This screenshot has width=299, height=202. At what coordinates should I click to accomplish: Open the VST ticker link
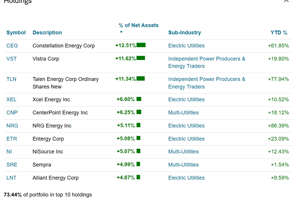click(x=12, y=59)
